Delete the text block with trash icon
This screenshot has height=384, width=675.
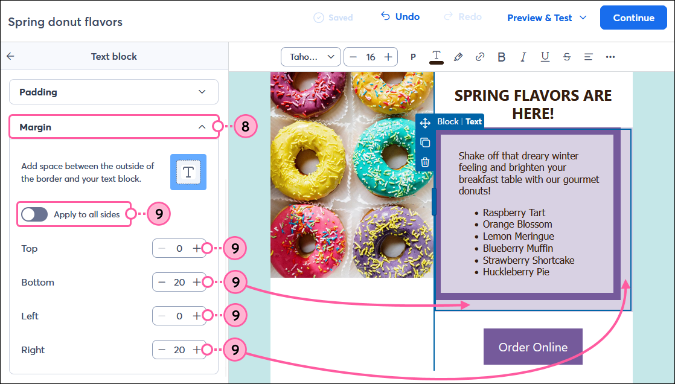tap(425, 162)
